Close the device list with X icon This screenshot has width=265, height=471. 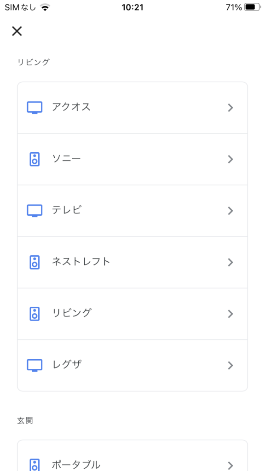click(x=17, y=31)
